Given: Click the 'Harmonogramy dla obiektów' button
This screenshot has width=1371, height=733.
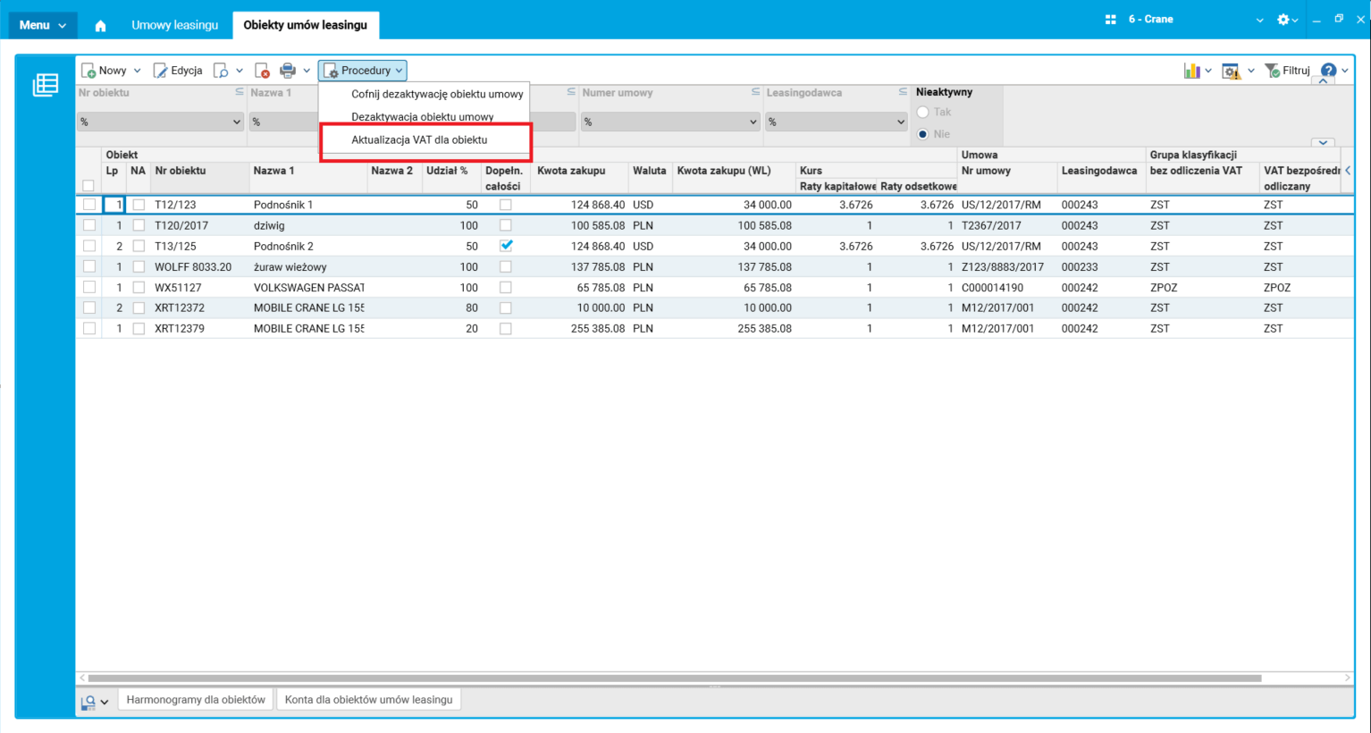Looking at the screenshot, I should pos(196,700).
